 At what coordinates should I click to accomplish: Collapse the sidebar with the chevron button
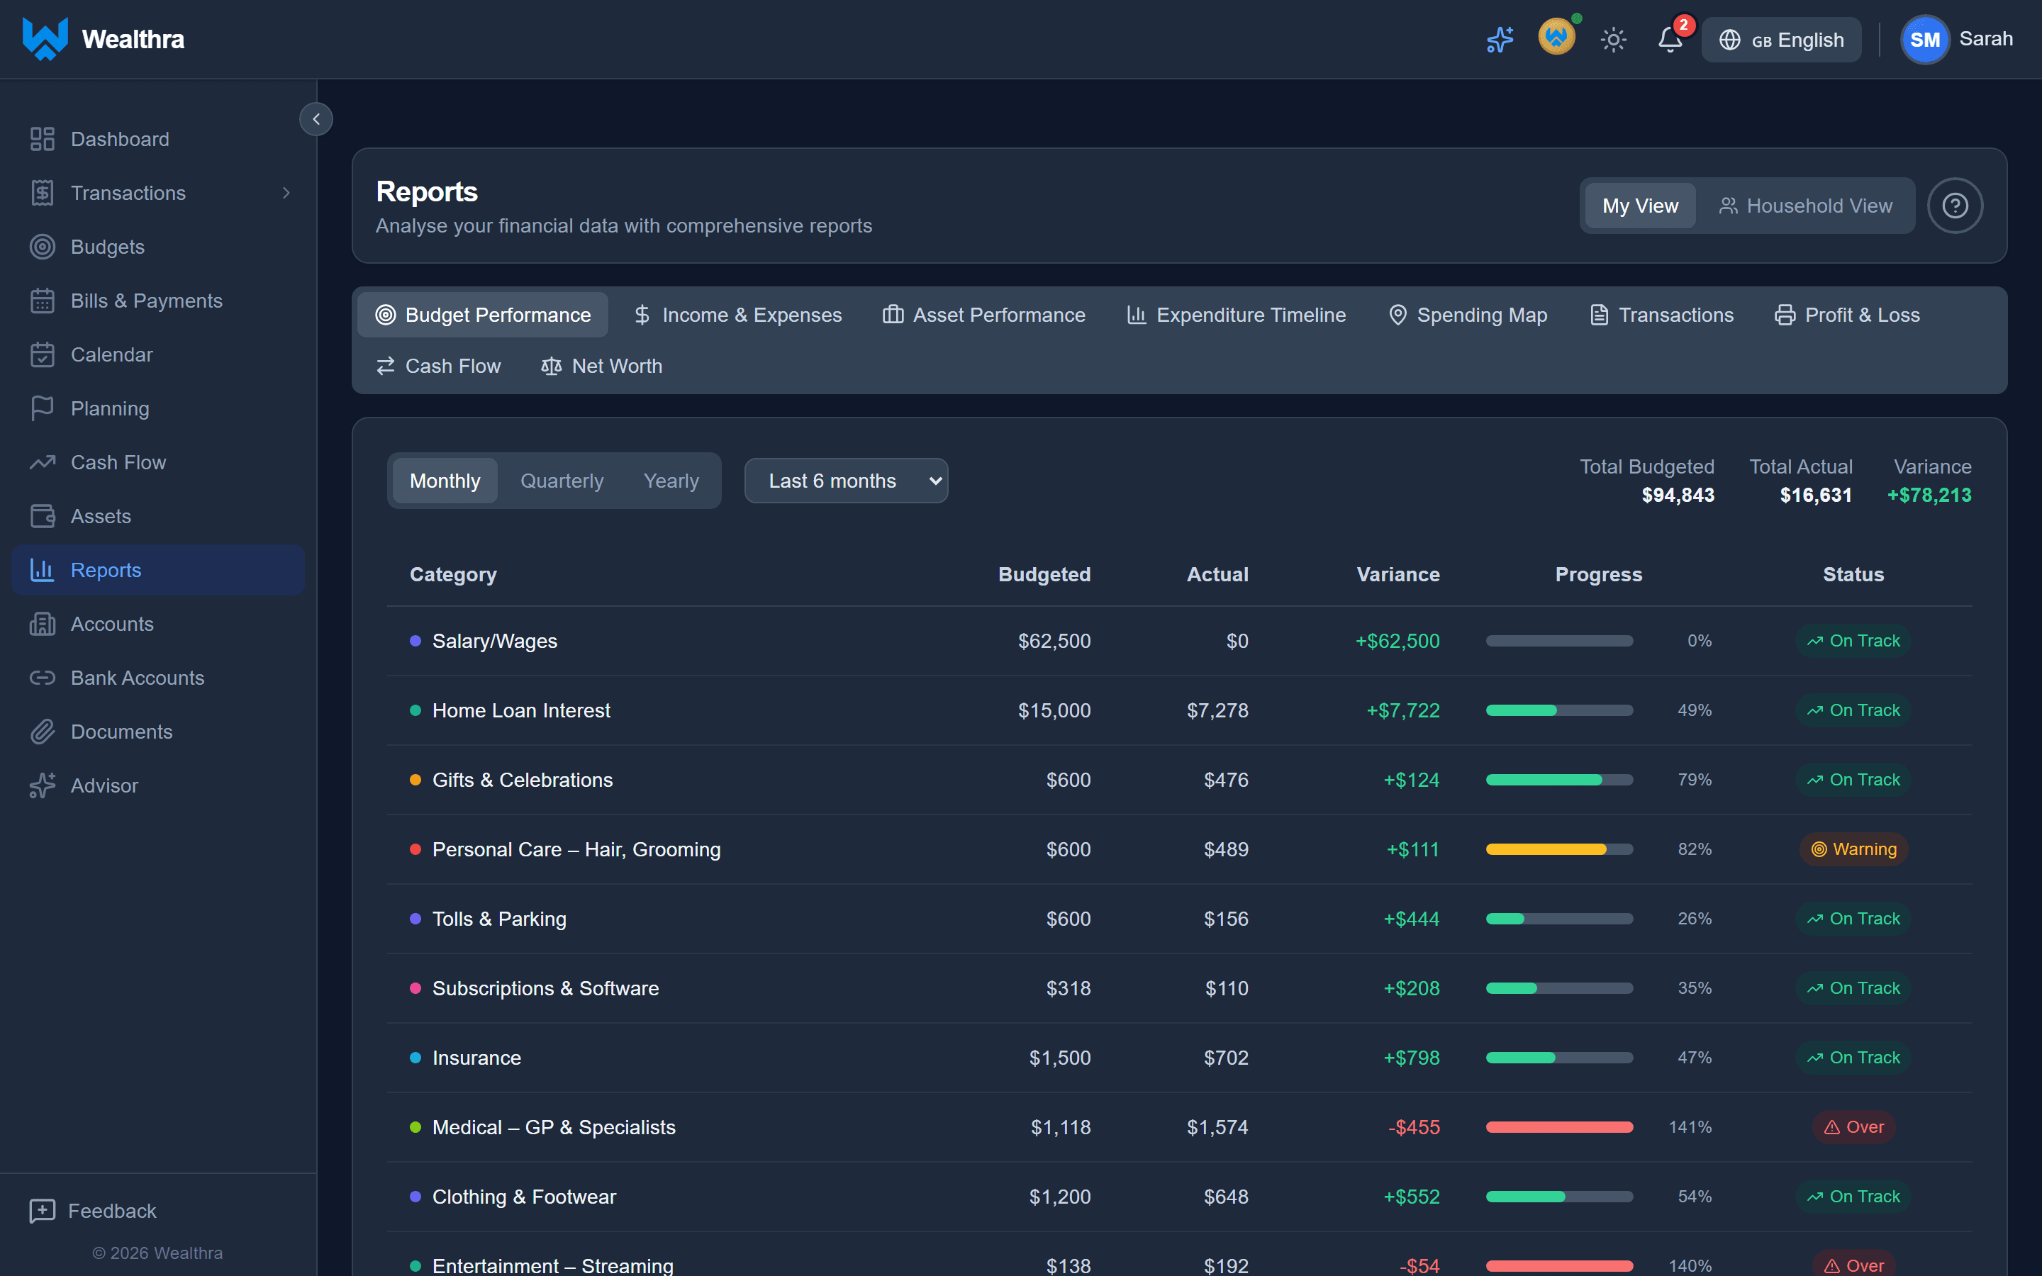(316, 119)
